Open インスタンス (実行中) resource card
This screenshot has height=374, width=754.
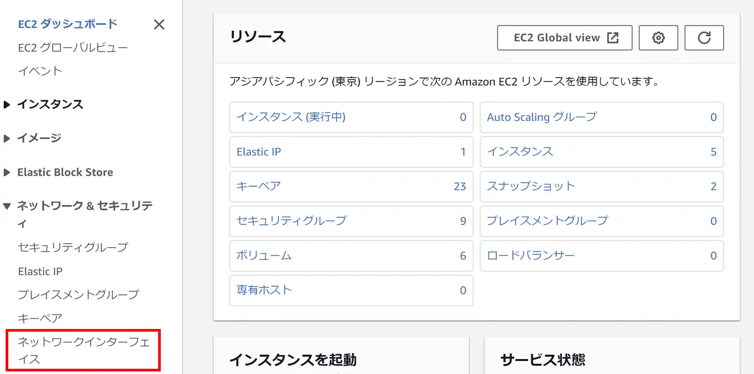pyautogui.click(x=351, y=117)
